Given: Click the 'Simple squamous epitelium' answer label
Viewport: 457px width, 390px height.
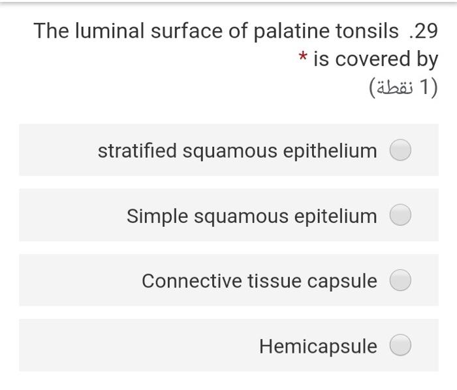Looking at the screenshot, I should click(251, 215).
